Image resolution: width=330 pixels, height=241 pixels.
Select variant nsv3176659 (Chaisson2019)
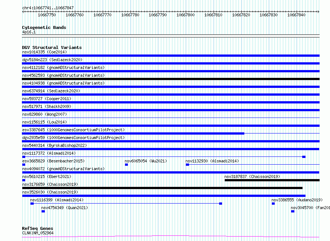[50, 184]
